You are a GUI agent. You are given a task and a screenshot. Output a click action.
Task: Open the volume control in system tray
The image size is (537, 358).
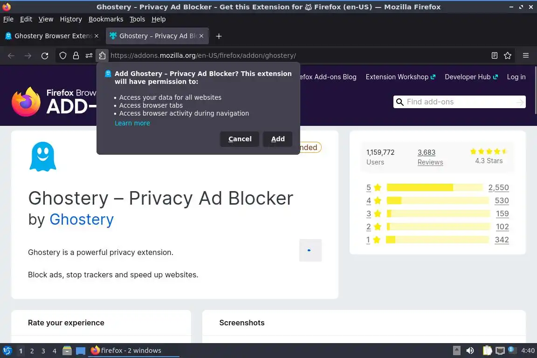click(470, 351)
